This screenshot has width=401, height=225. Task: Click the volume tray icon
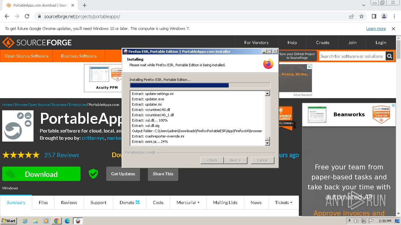point(356,221)
